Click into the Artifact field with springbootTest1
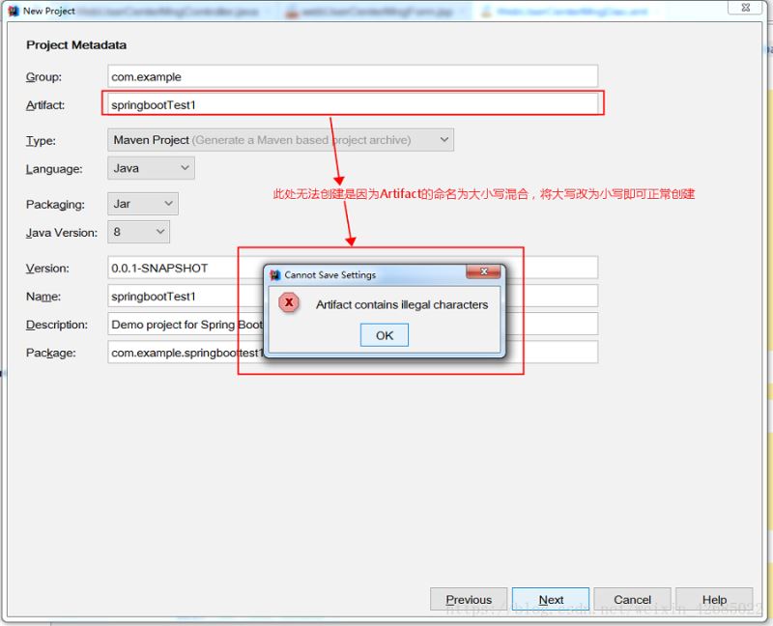The image size is (773, 626). coord(353,104)
